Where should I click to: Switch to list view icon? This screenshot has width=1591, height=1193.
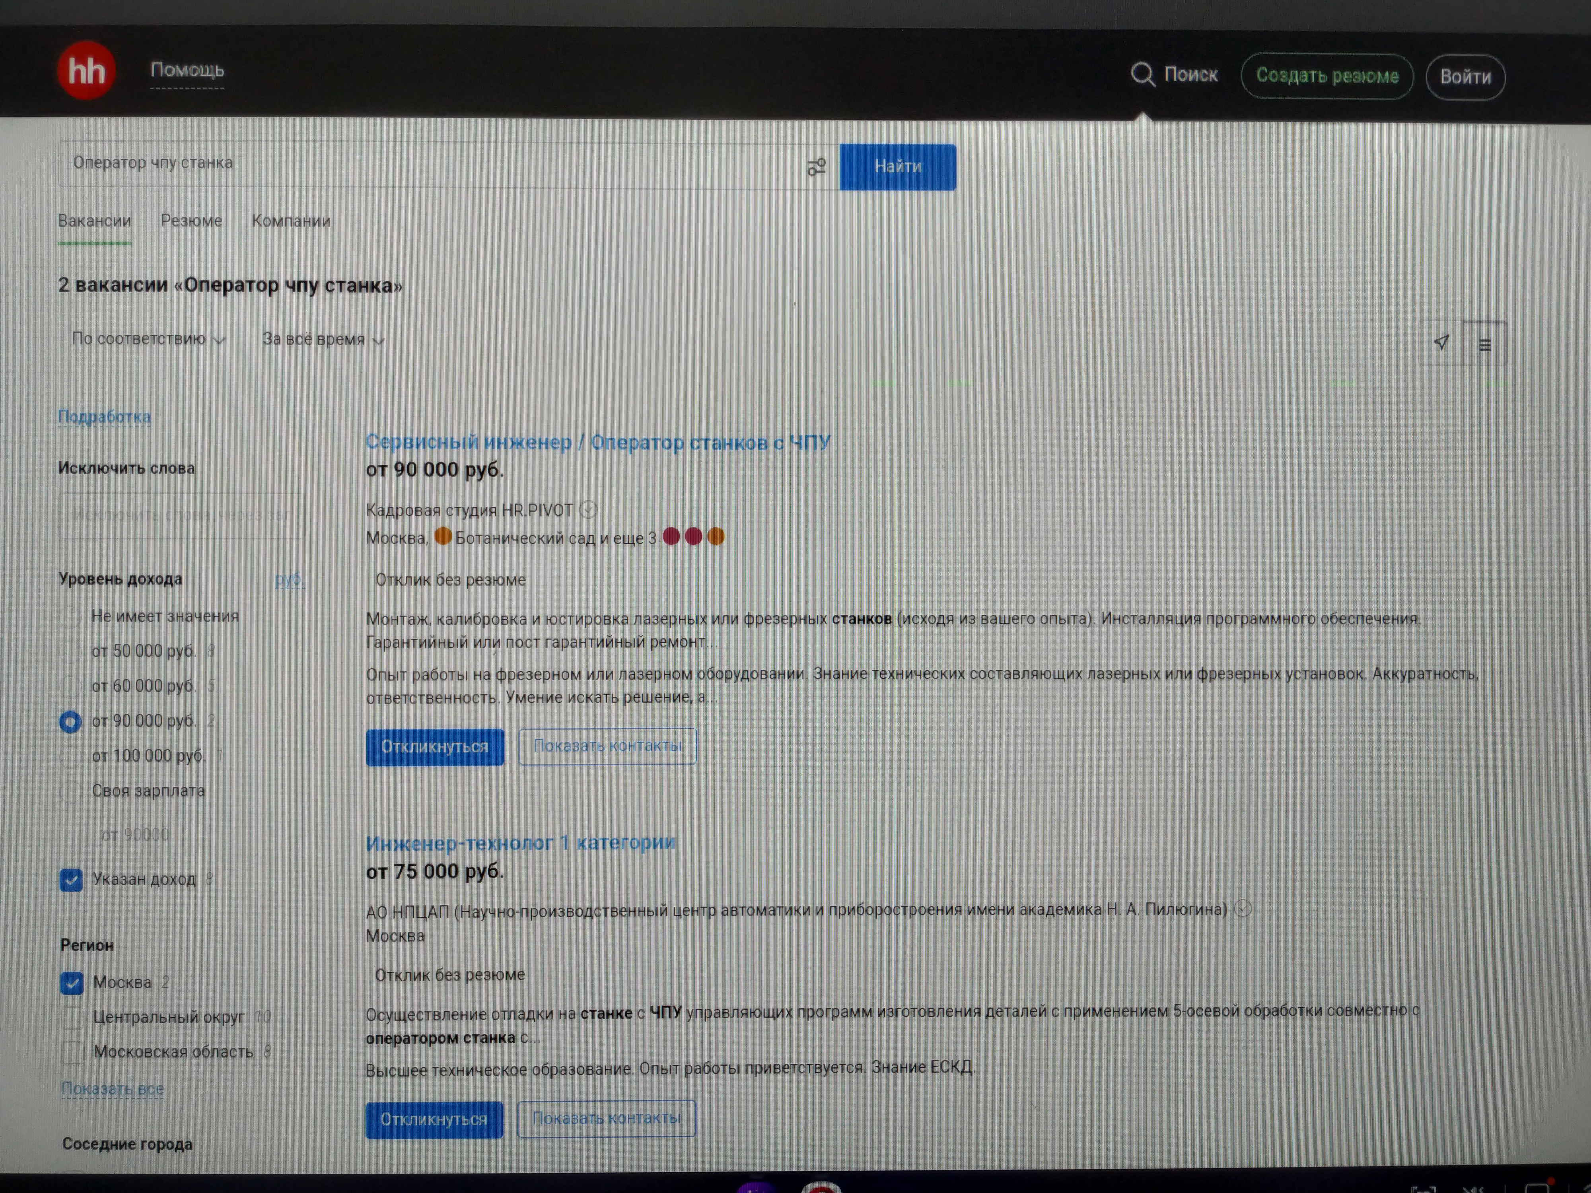(x=1484, y=345)
